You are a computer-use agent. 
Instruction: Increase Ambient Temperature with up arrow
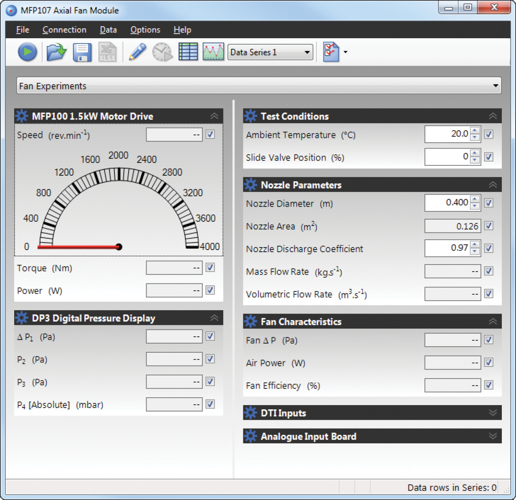click(x=475, y=131)
